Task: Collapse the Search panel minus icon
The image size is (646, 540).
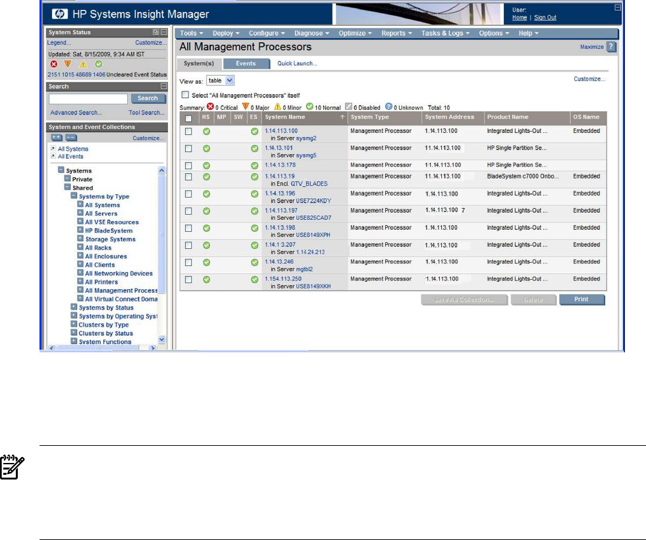Action: (164, 86)
